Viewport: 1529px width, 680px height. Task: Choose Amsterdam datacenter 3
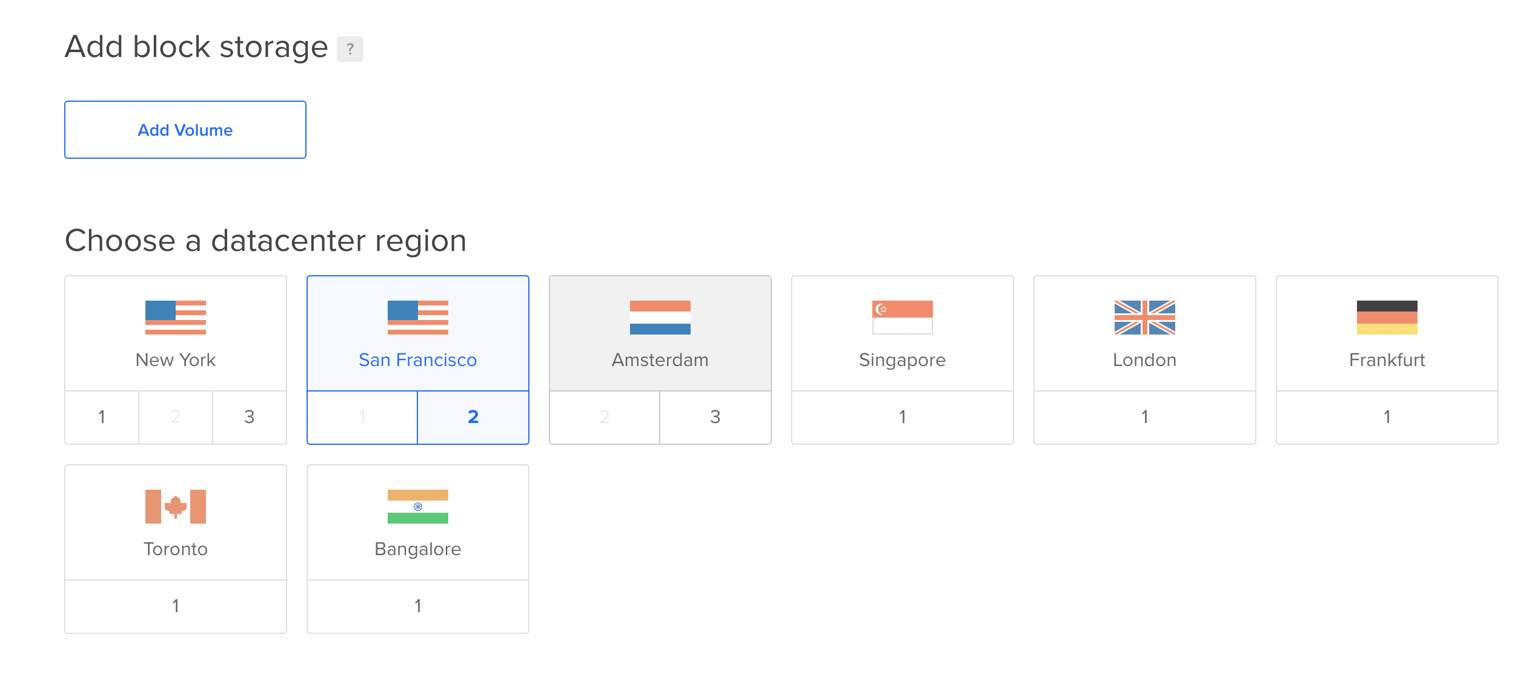point(715,417)
